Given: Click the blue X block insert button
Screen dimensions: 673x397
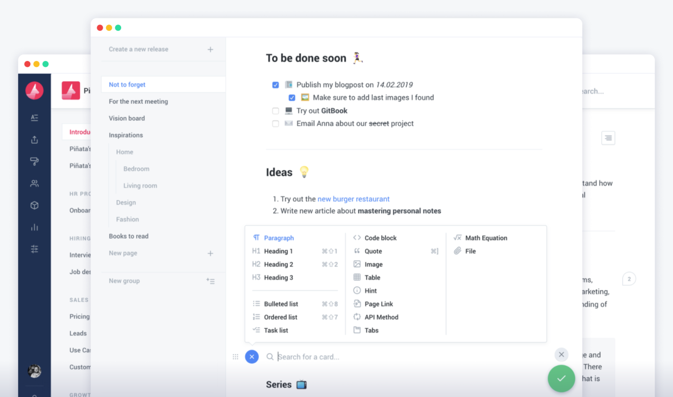Looking at the screenshot, I should (252, 357).
